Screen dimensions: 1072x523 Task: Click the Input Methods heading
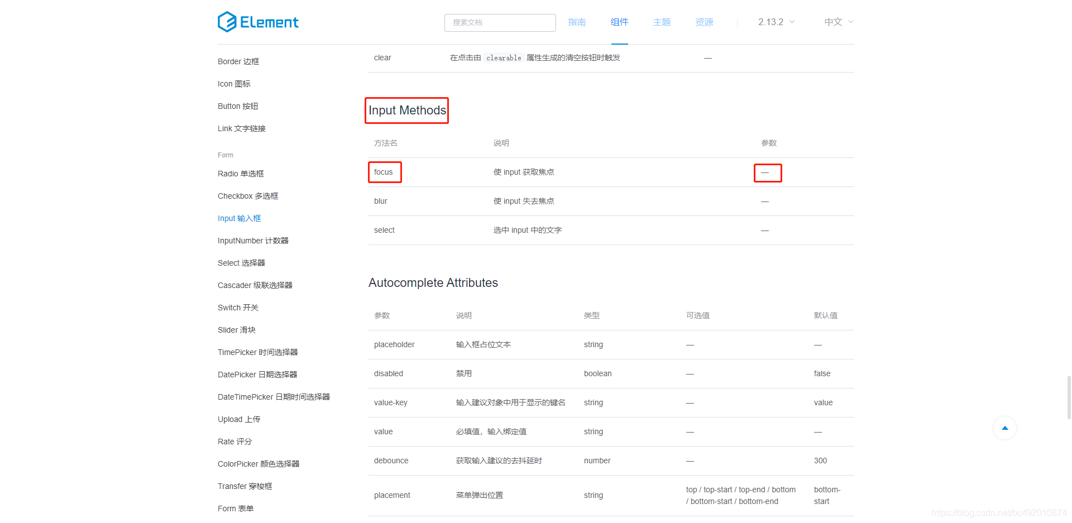(x=407, y=111)
